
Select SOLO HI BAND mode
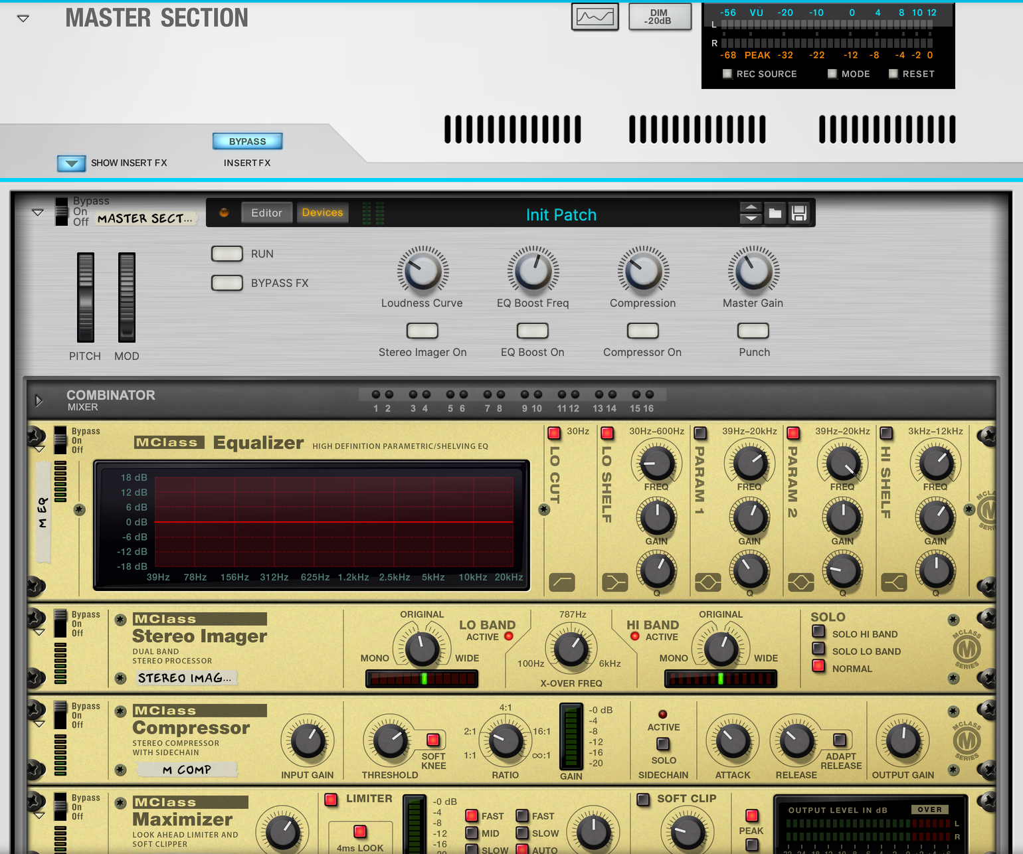pyautogui.click(x=819, y=631)
